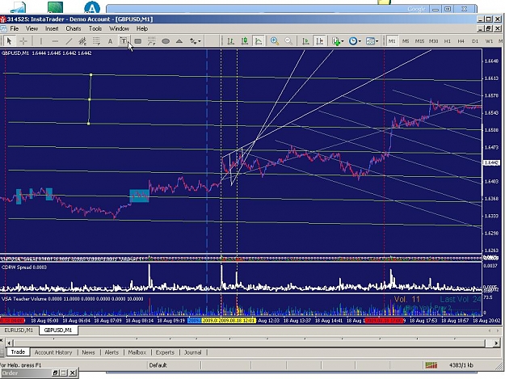Click the InstaTrader icon in title bar
This screenshot has width=505, height=379.
[x=3, y=19]
